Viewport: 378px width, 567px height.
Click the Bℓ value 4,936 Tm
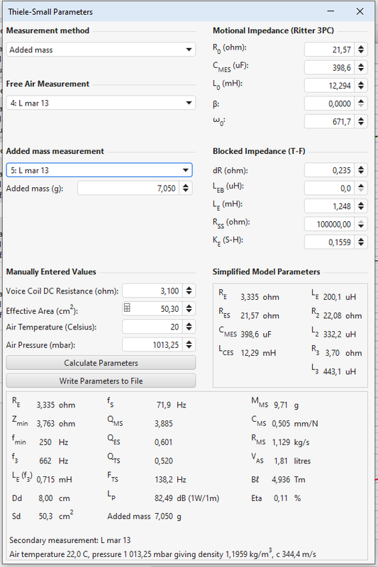tap(289, 480)
